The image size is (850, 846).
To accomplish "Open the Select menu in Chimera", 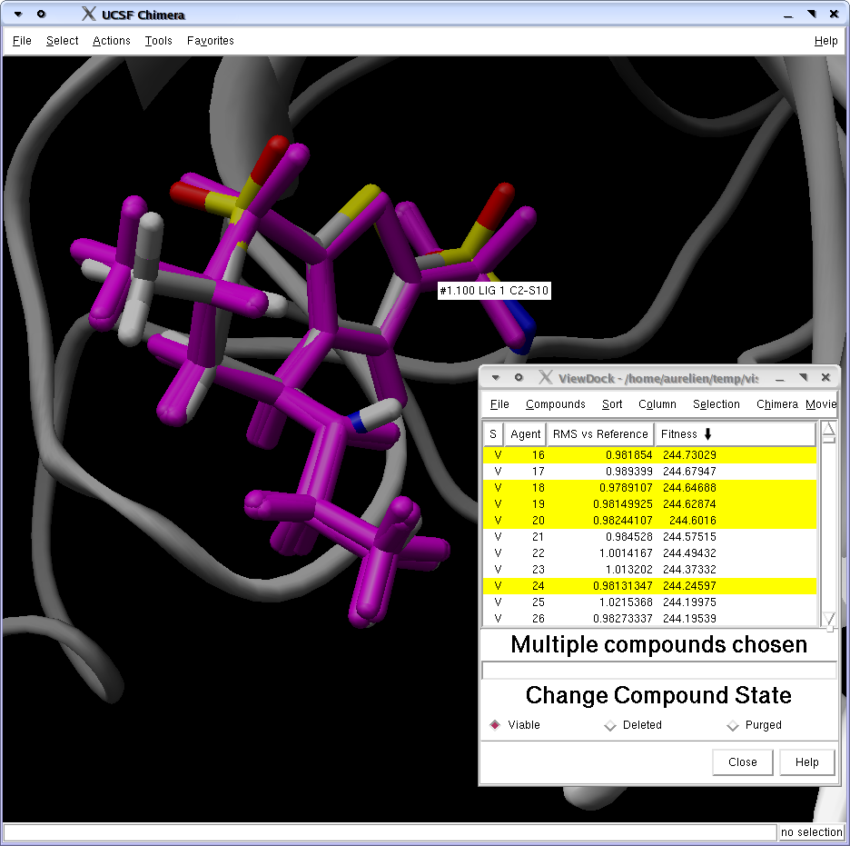I will 63,41.
